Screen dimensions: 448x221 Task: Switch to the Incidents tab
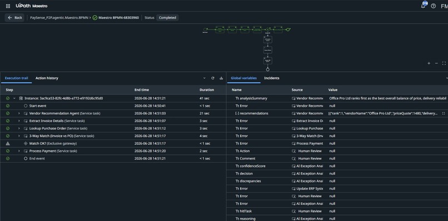pyautogui.click(x=272, y=78)
